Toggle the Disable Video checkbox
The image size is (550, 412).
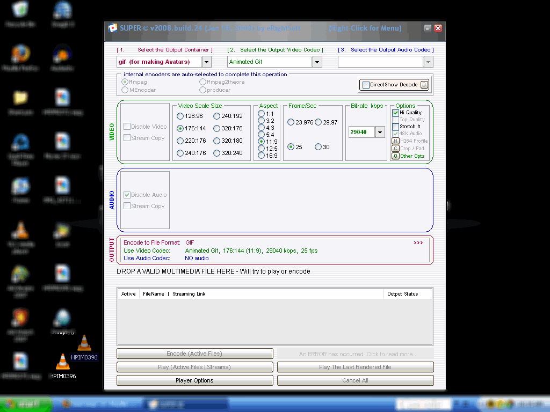[x=127, y=127]
